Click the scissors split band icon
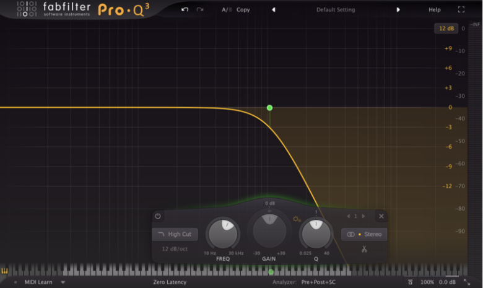This screenshot has width=483, height=288. 364,249
